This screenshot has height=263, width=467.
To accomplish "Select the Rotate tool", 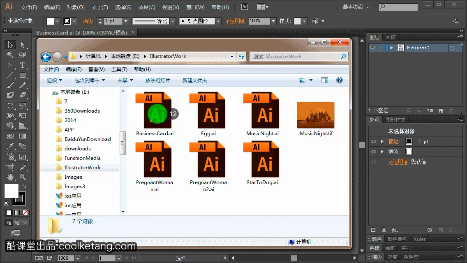I will pos(10,106).
